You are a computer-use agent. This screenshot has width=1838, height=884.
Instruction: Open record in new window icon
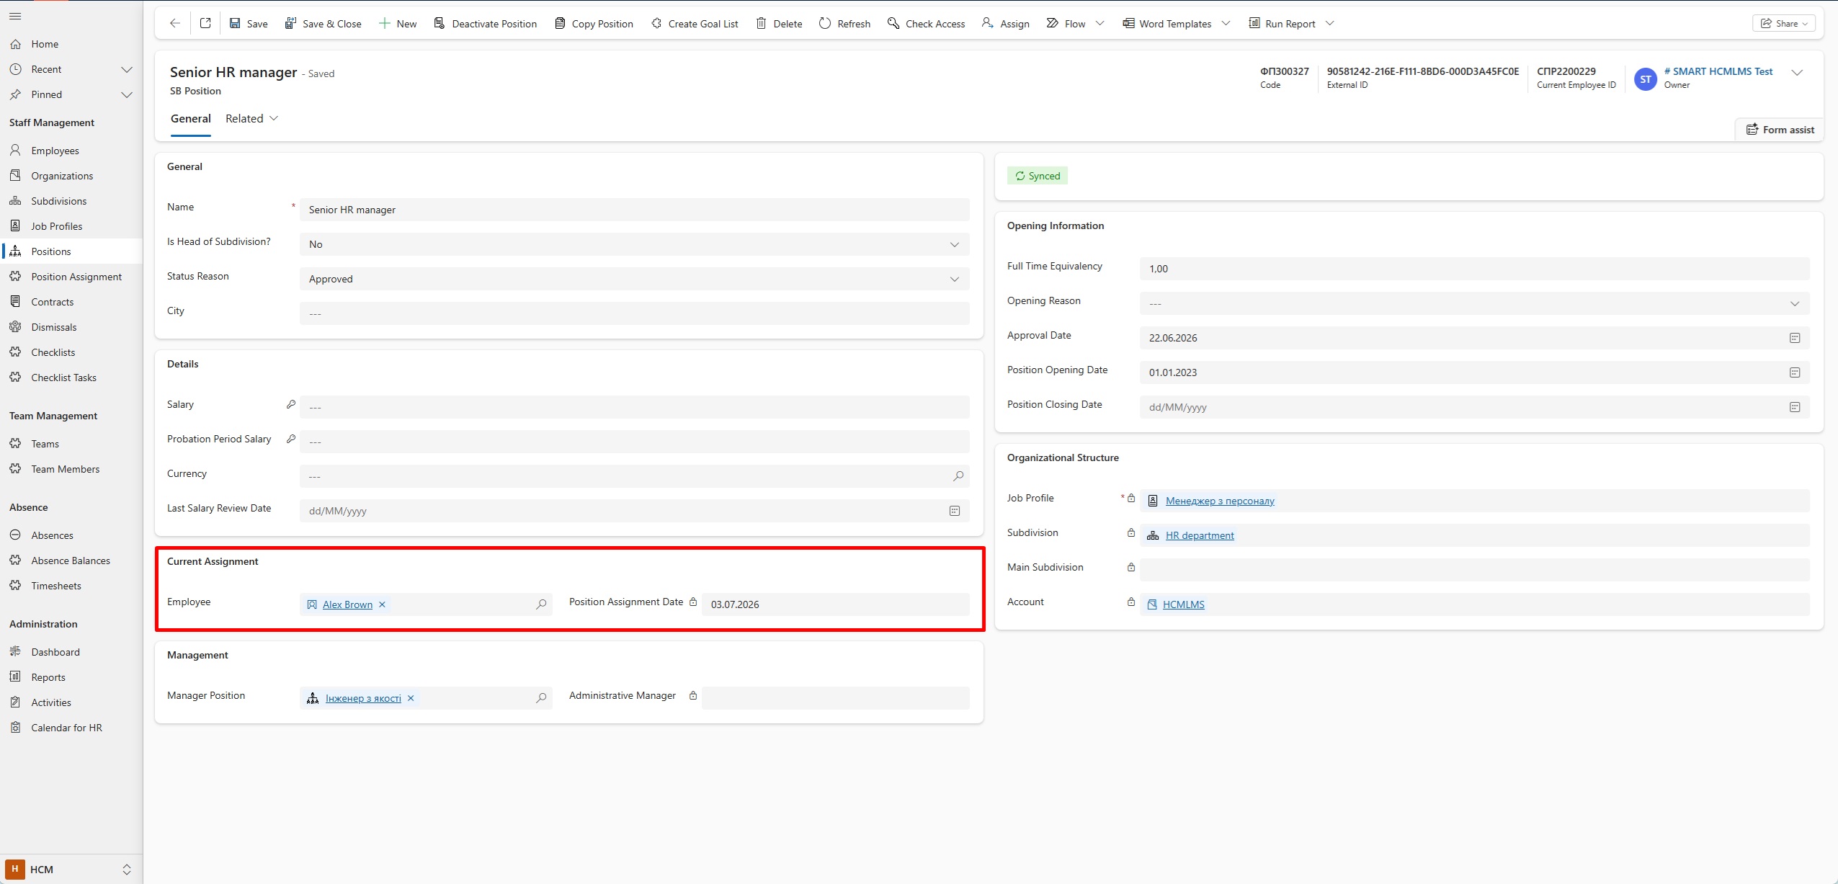coord(205,23)
